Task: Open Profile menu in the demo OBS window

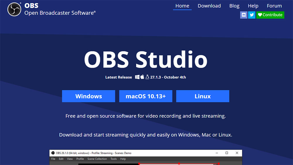Action: (x=80, y=159)
